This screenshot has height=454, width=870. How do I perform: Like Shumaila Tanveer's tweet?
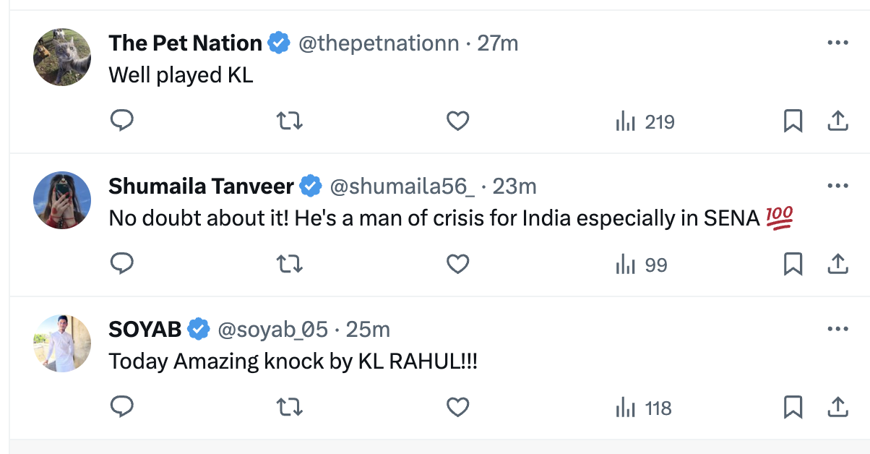click(x=457, y=265)
